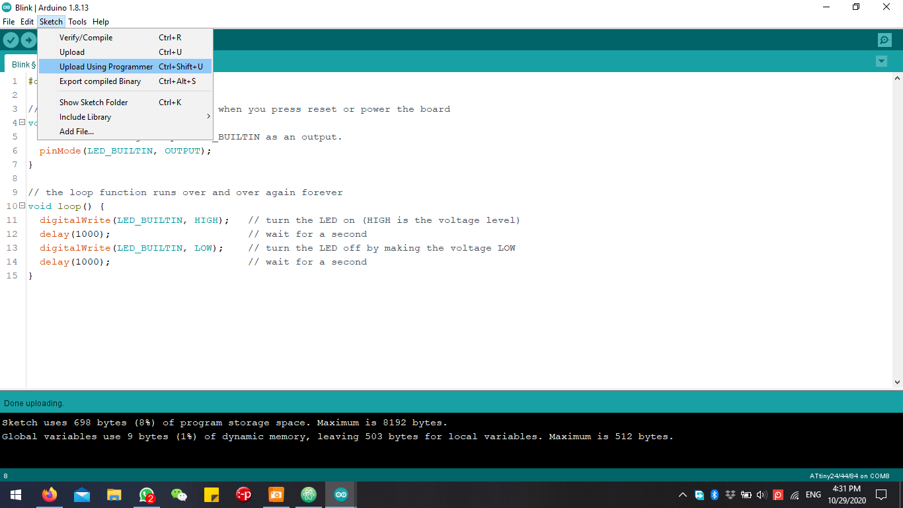
Task: Close the open Sketch menu
Action: (x=51, y=22)
